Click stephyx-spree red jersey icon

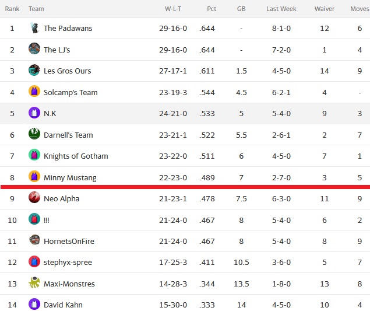34,261
